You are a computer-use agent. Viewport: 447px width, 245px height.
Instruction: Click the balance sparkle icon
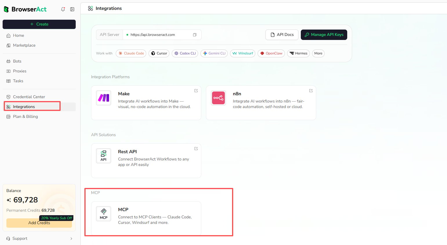[x=9, y=200]
